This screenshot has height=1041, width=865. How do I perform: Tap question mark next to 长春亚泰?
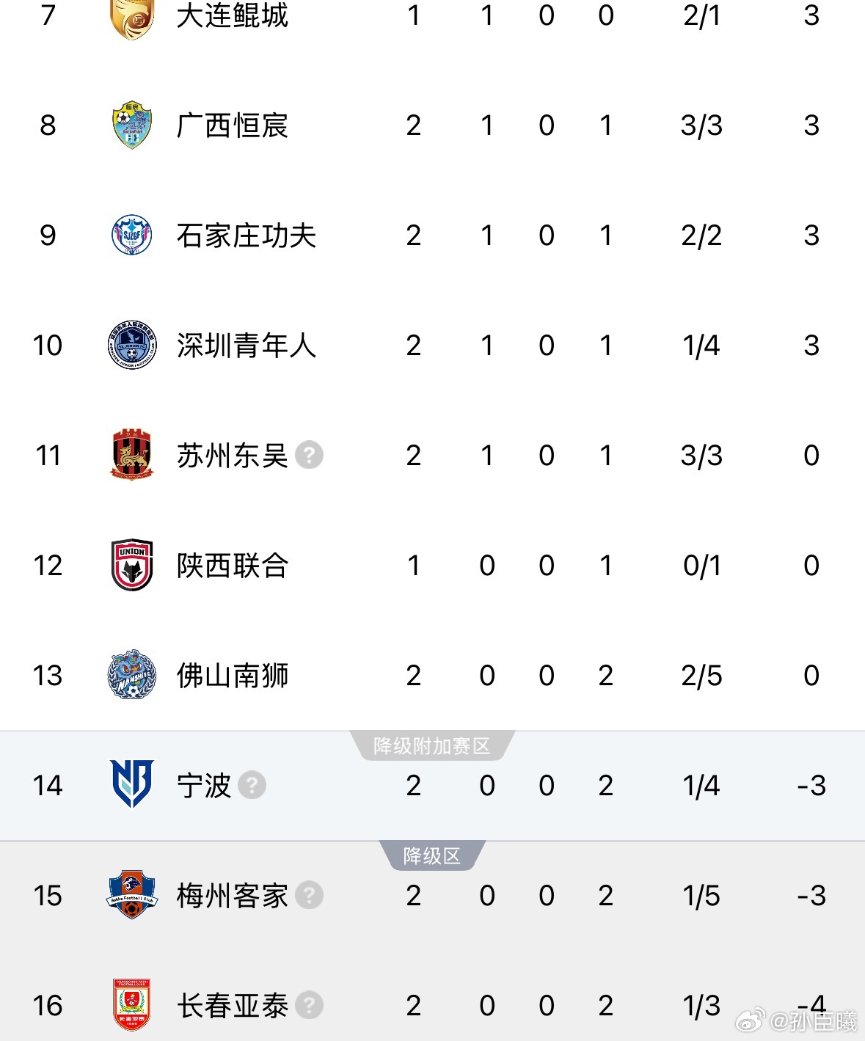point(309,1006)
